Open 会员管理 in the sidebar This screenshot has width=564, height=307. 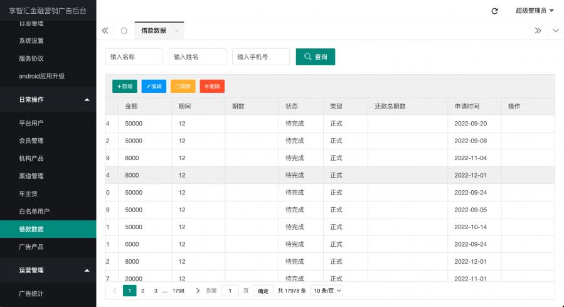click(x=31, y=141)
